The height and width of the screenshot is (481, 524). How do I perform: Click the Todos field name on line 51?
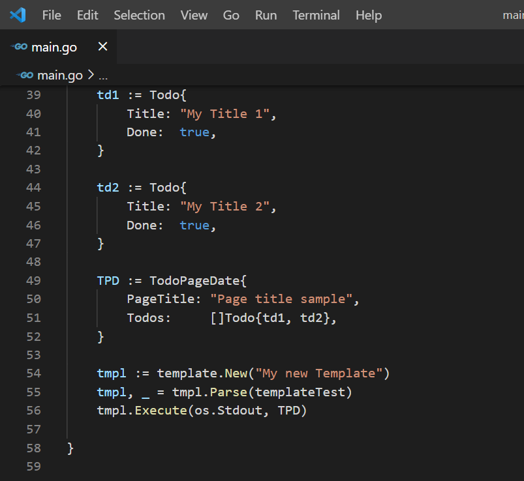(x=146, y=318)
